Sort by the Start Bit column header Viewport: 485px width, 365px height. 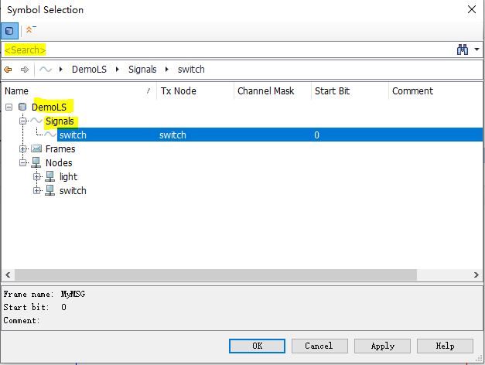[350, 91]
